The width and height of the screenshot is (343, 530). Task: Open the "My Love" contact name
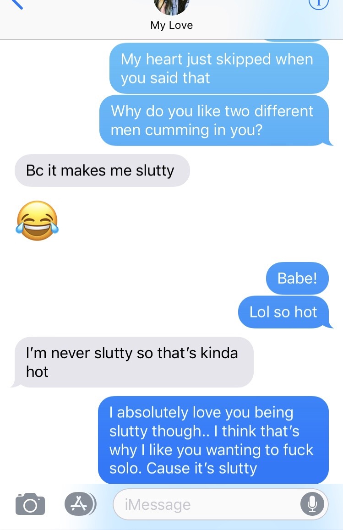pos(171,25)
